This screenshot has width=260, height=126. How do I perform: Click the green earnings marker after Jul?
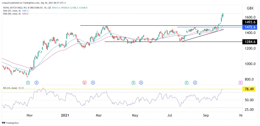187,82
